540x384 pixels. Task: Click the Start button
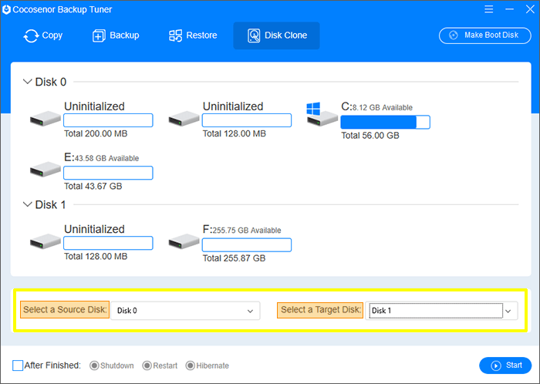coord(505,365)
